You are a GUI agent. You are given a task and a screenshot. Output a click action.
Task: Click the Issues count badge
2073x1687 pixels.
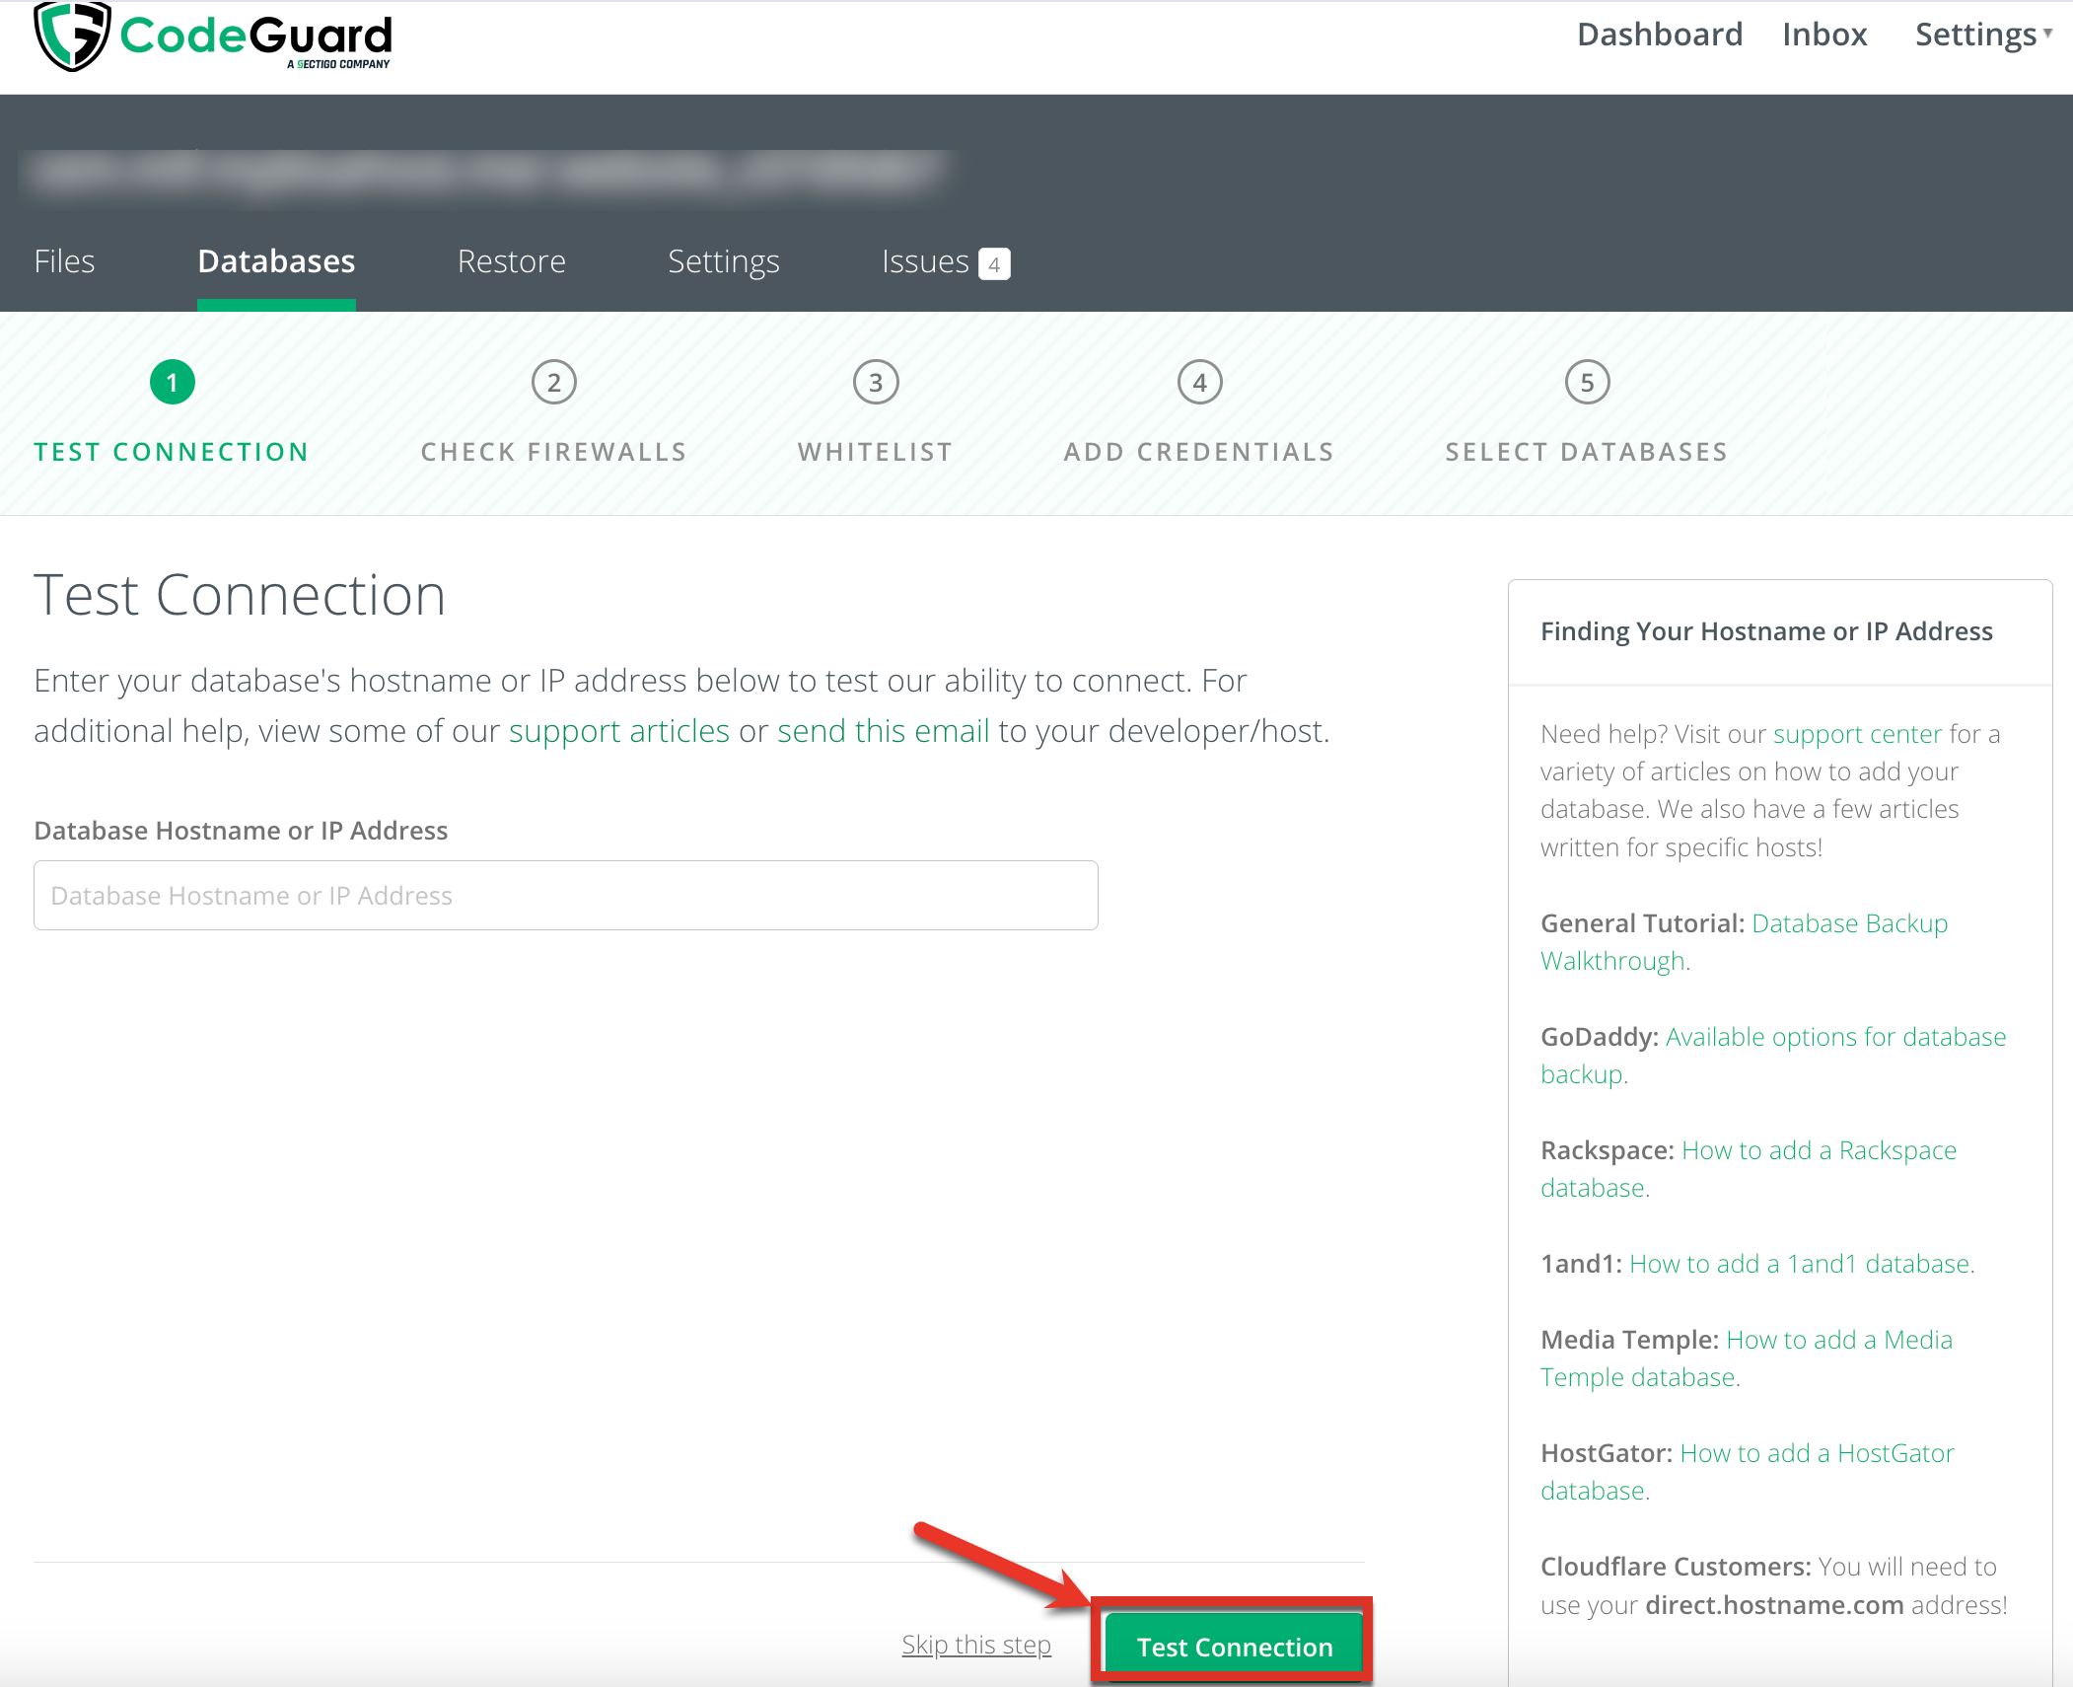pos(994,264)
